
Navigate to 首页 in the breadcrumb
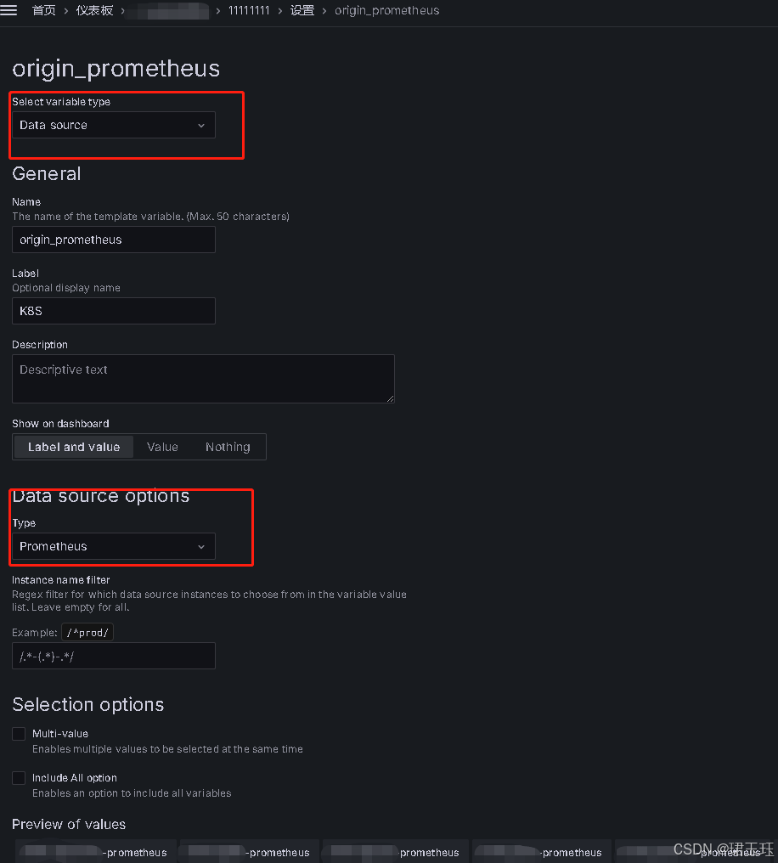(43, 10)
